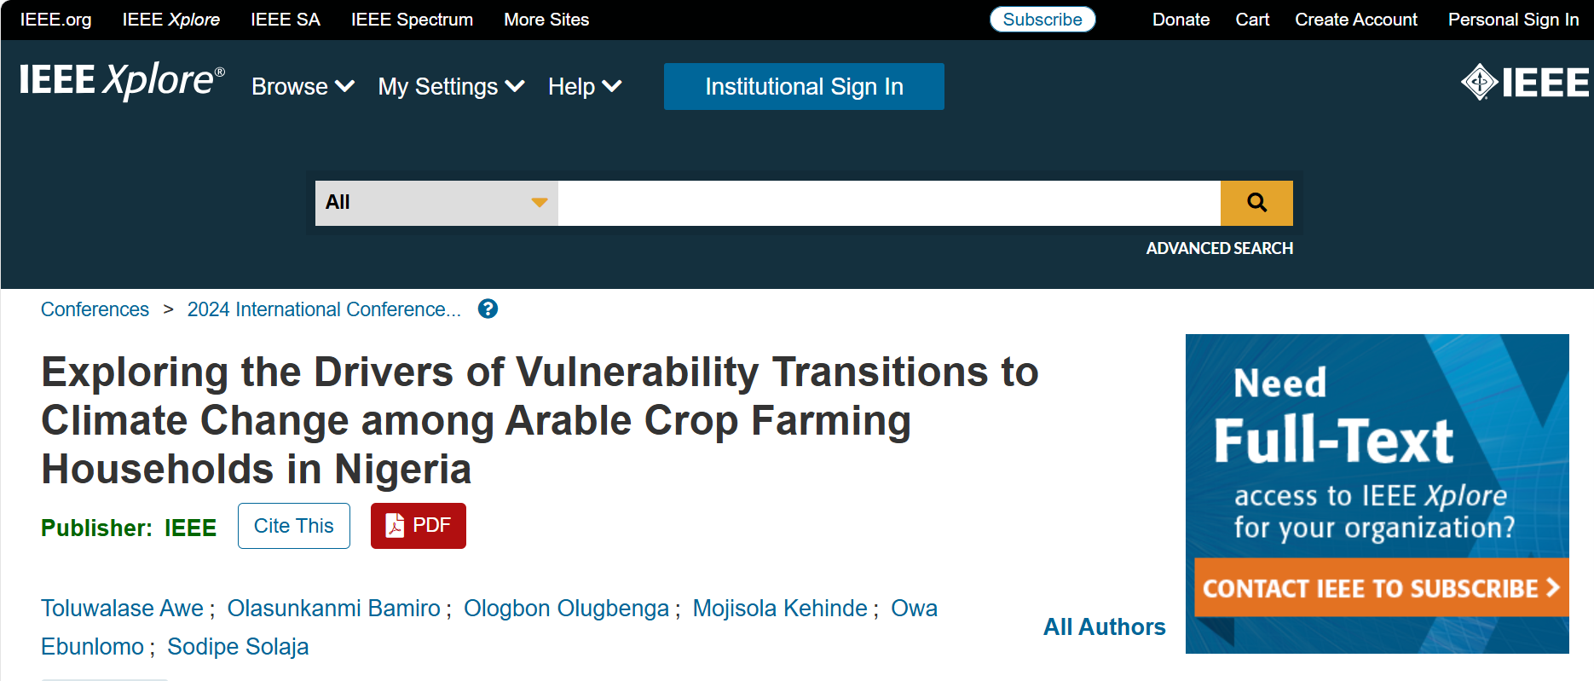1594x681 pixels.
Task: Expand the Browse menu
Action: coord(303,87)
